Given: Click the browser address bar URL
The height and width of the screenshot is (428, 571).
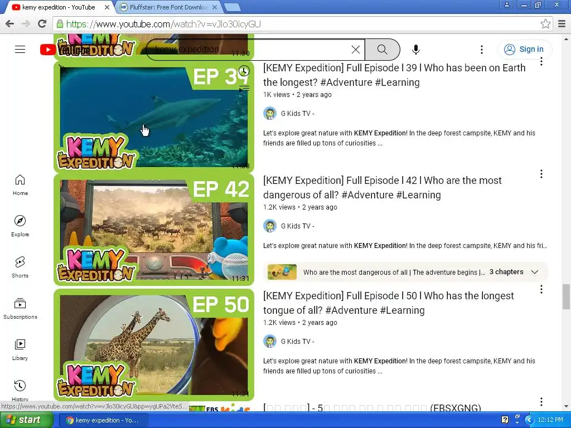Looking at the screenshot, I should pyautogui.click(x=163, y=24).
